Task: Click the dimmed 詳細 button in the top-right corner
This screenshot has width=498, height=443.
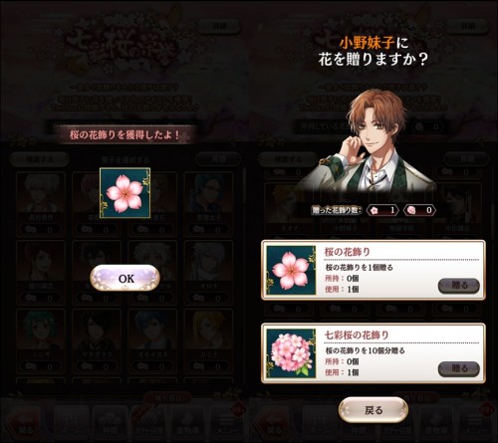Action: tap(468, 26)
